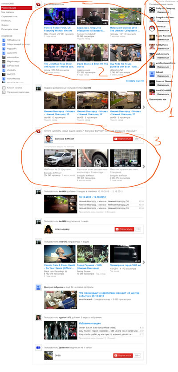178x372 pixels.
Task: Open Gaffy Gaf Company channel avatar
Action: click(x=152, y=10)
